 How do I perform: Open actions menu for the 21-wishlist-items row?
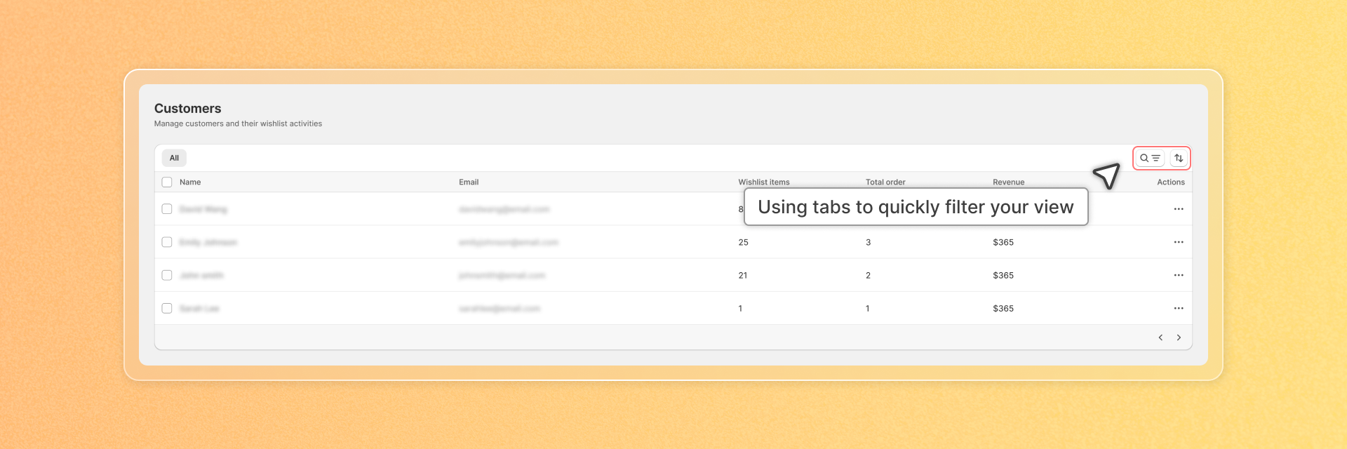tap(1179, 275)
